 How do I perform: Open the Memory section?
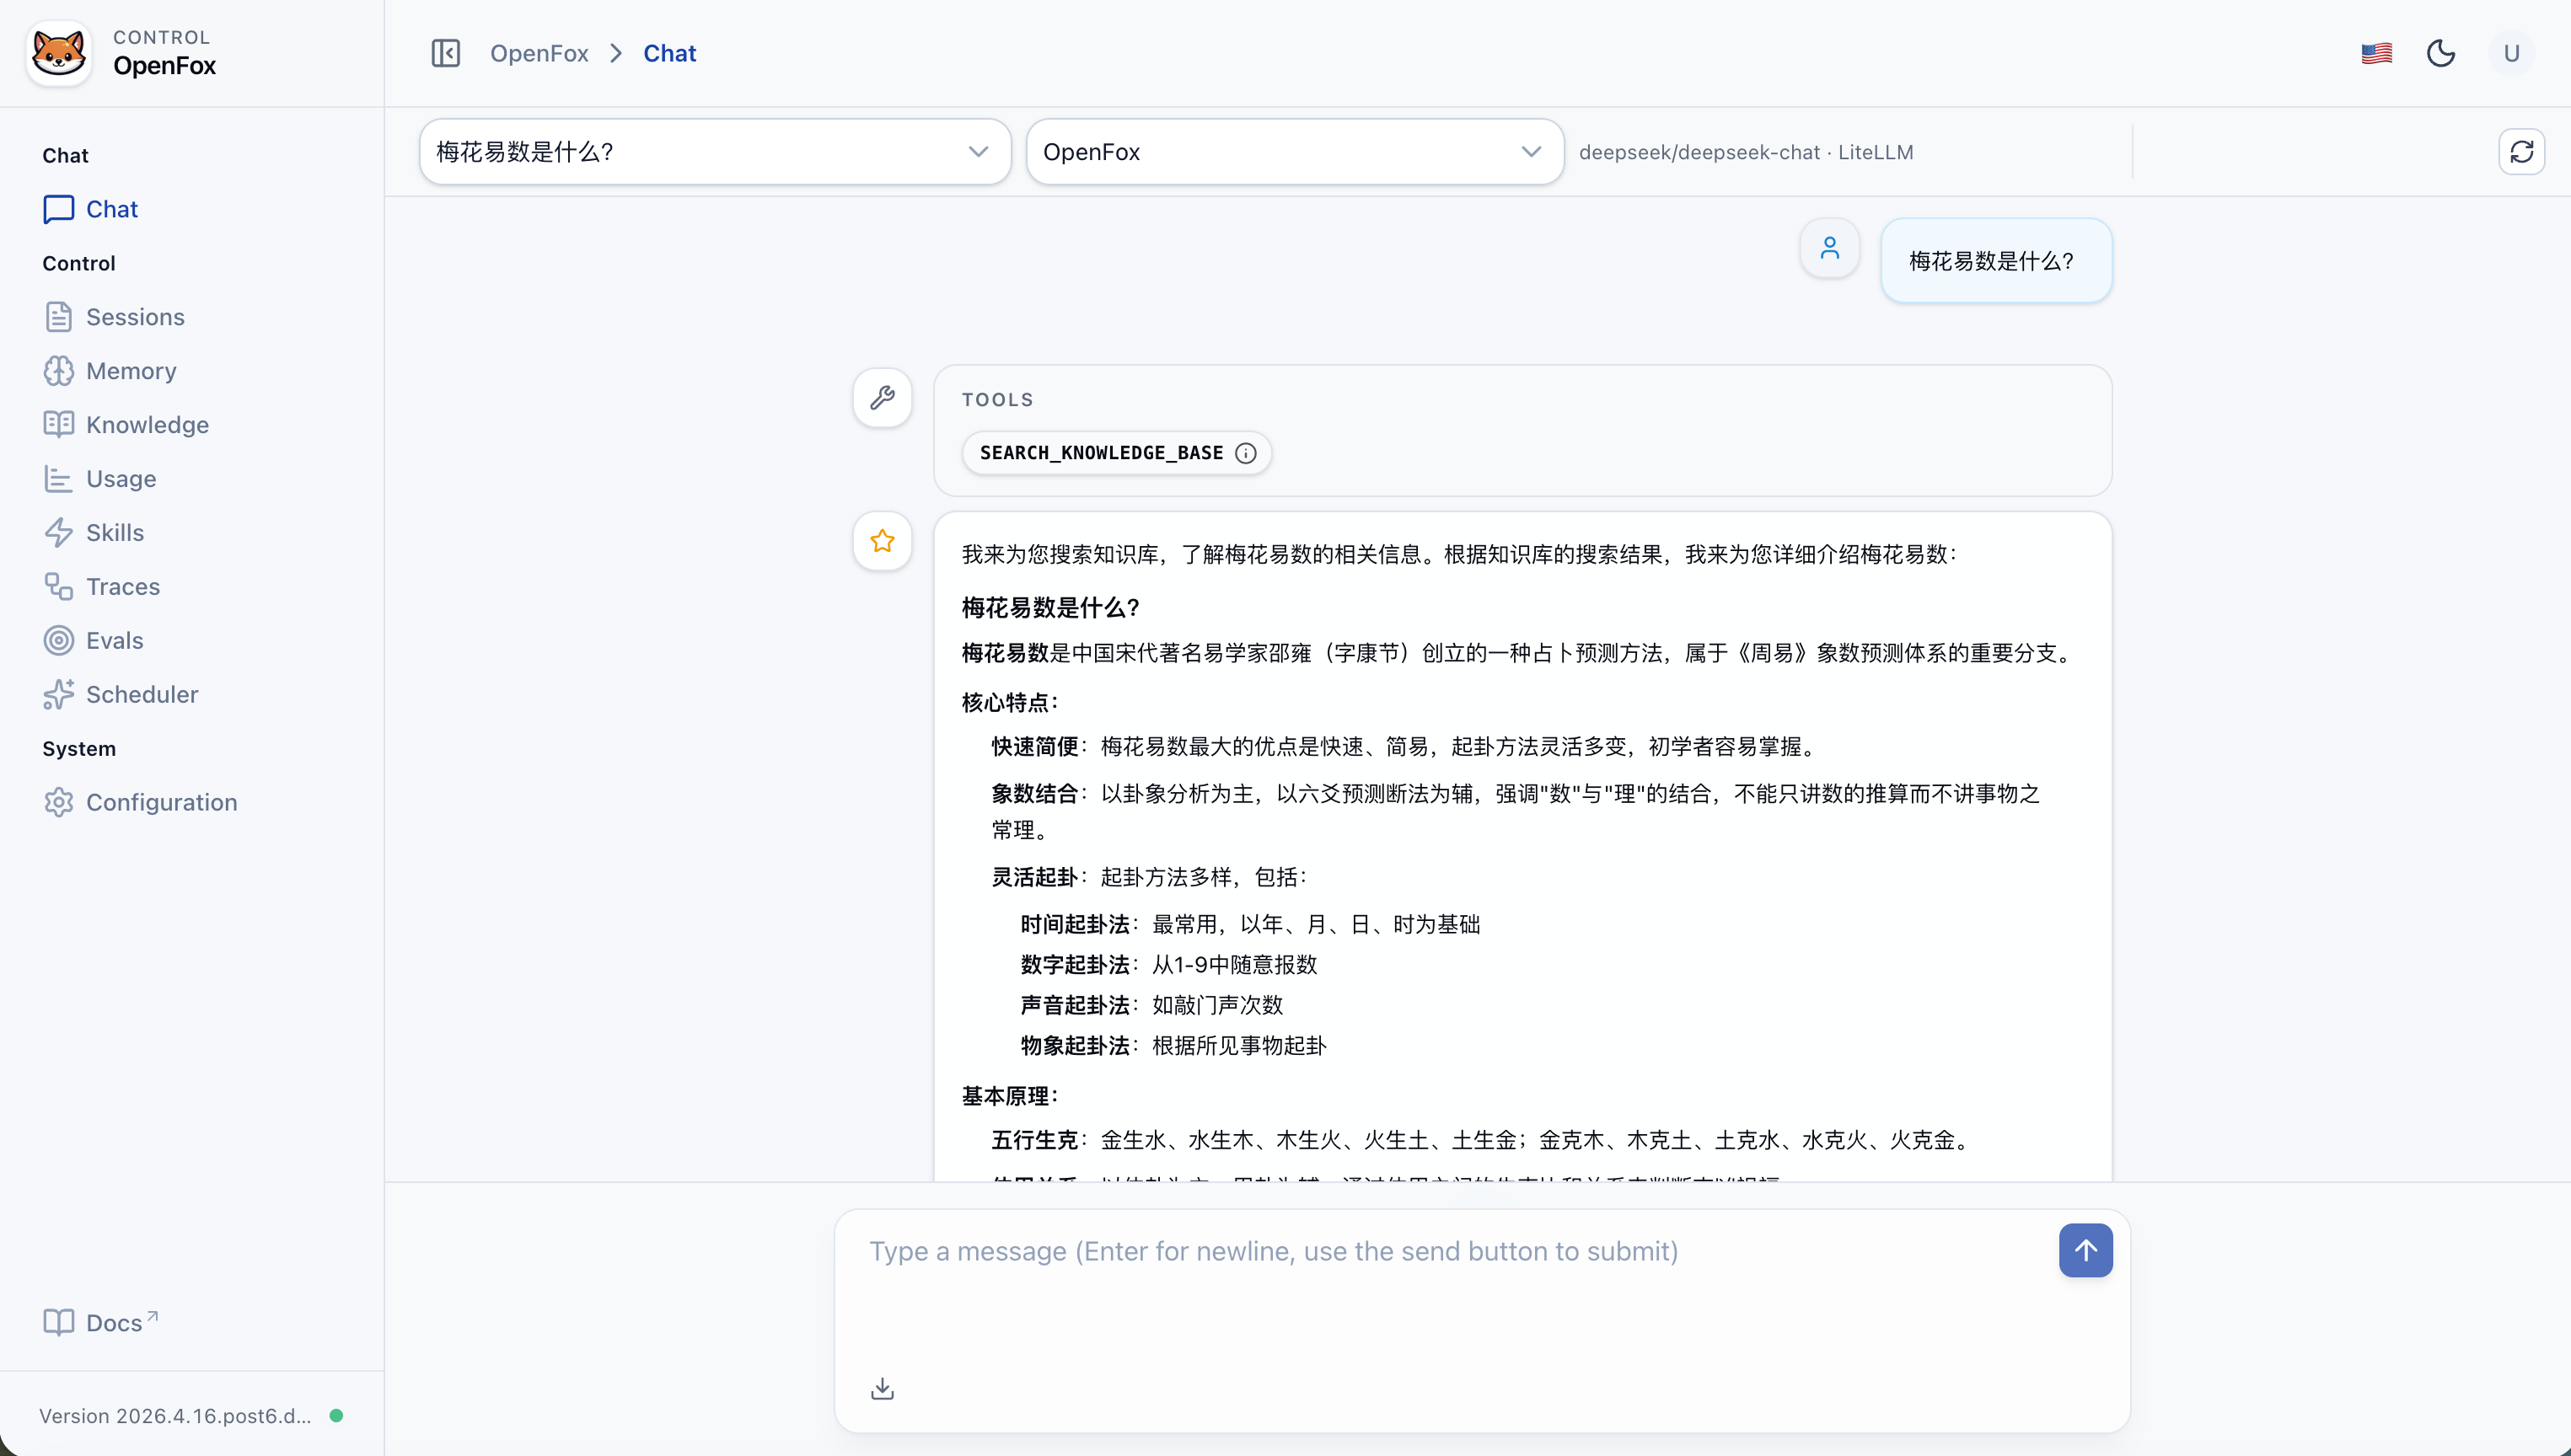(x=130, y=371)
